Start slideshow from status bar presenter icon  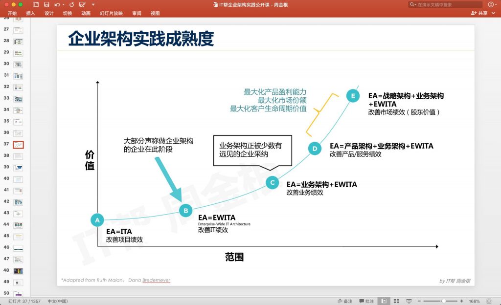click(x=408, y=301)
